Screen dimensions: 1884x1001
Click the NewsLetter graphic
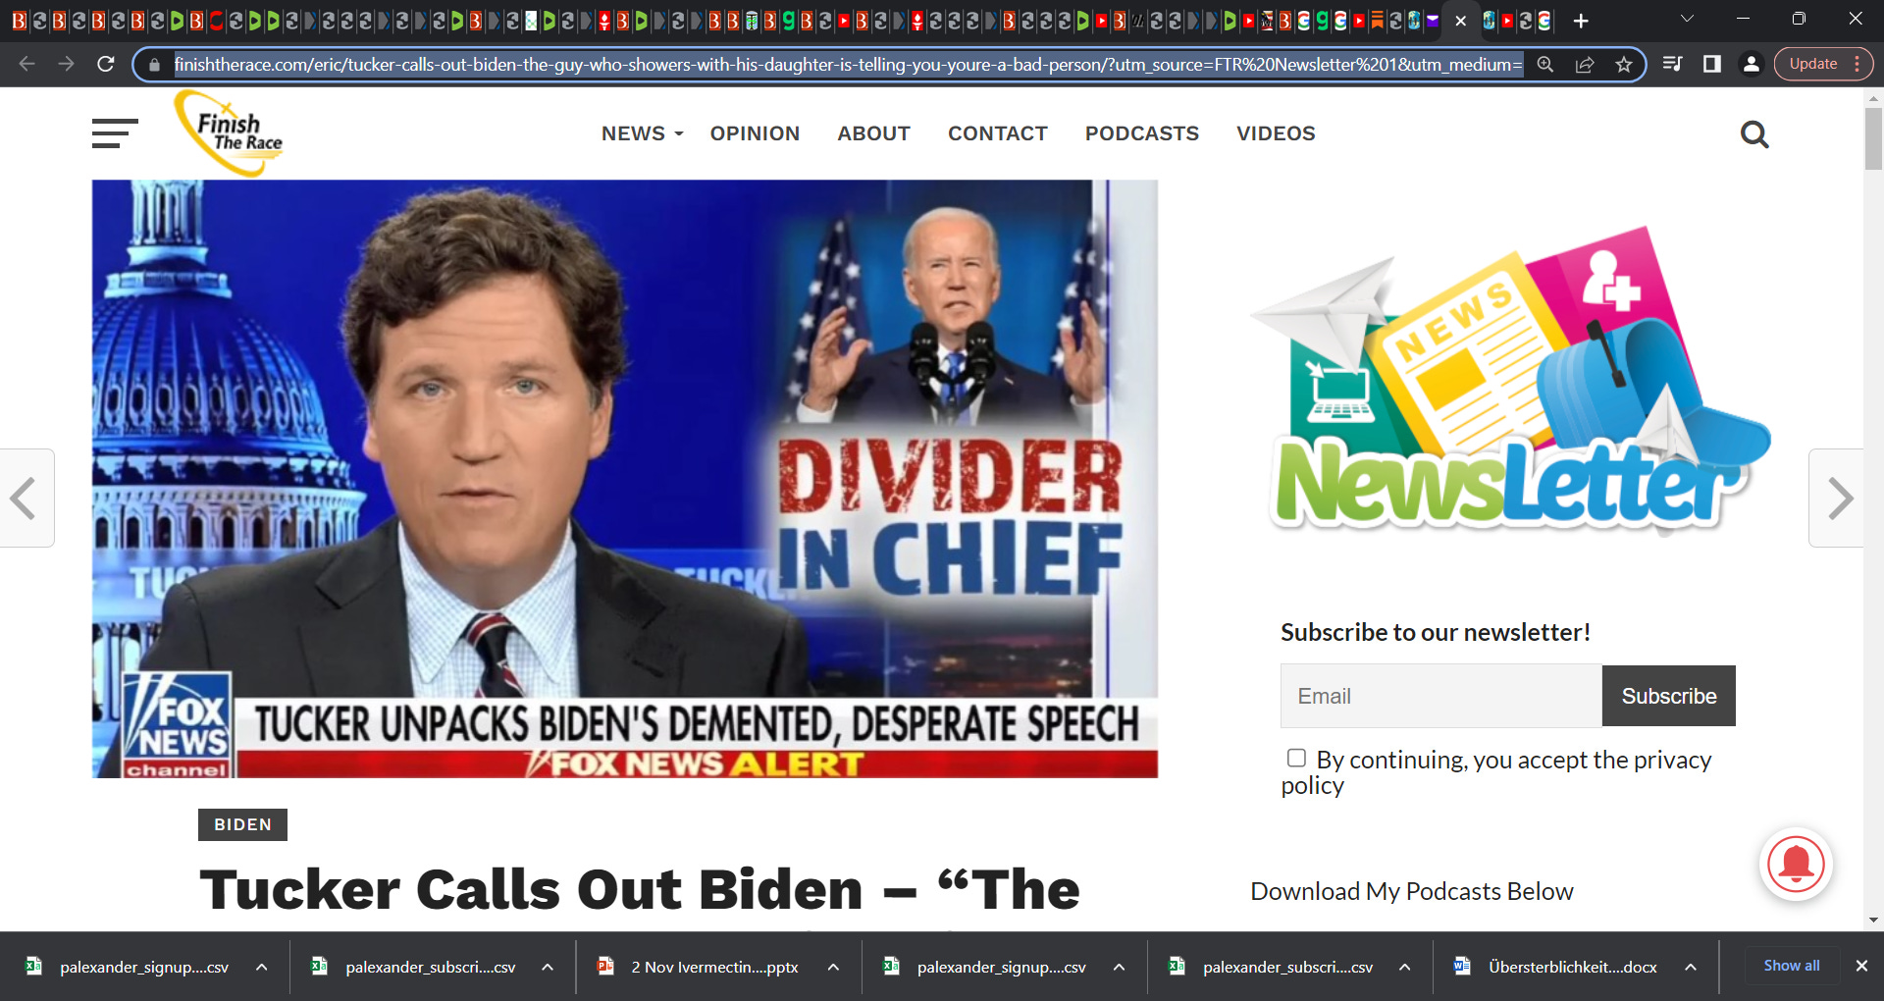click(1509, 381)
